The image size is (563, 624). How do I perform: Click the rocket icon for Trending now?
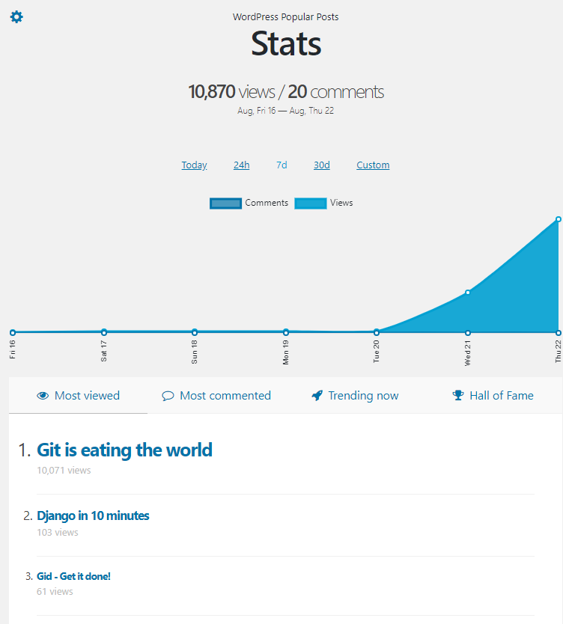coord(317,396)
